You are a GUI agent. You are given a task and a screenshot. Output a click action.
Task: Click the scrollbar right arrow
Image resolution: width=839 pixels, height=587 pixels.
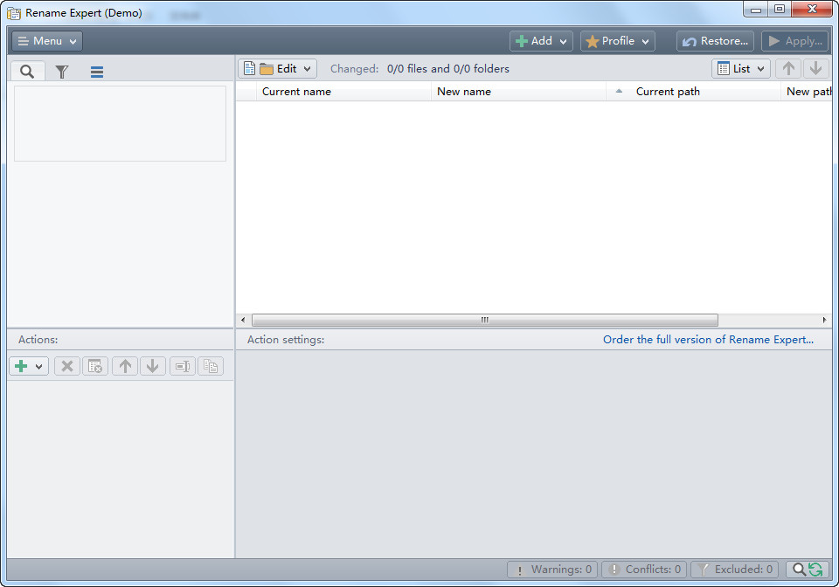[x=824, y=320]
